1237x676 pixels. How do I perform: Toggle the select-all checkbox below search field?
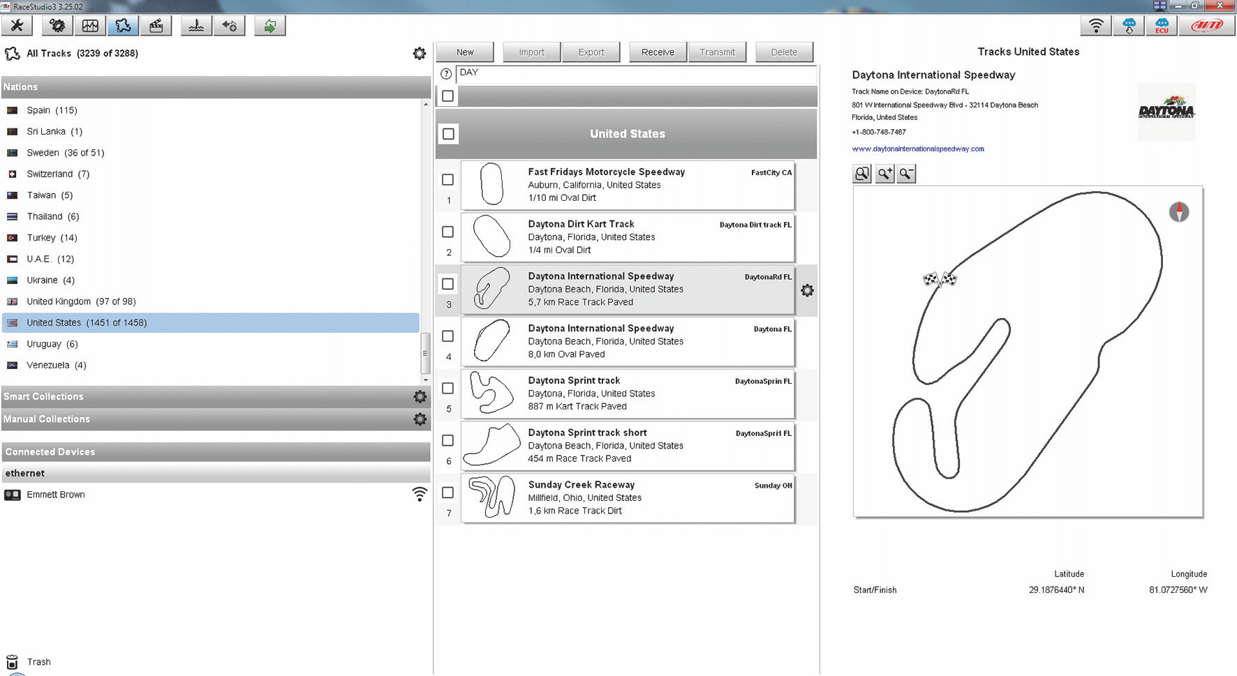pos(448,96)
